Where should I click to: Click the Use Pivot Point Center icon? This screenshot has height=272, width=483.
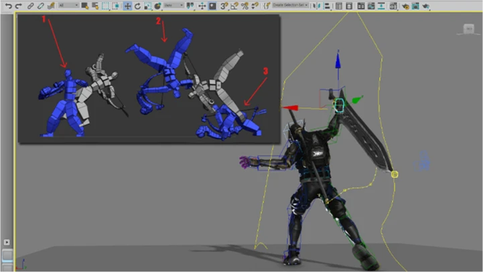[190, 6]
